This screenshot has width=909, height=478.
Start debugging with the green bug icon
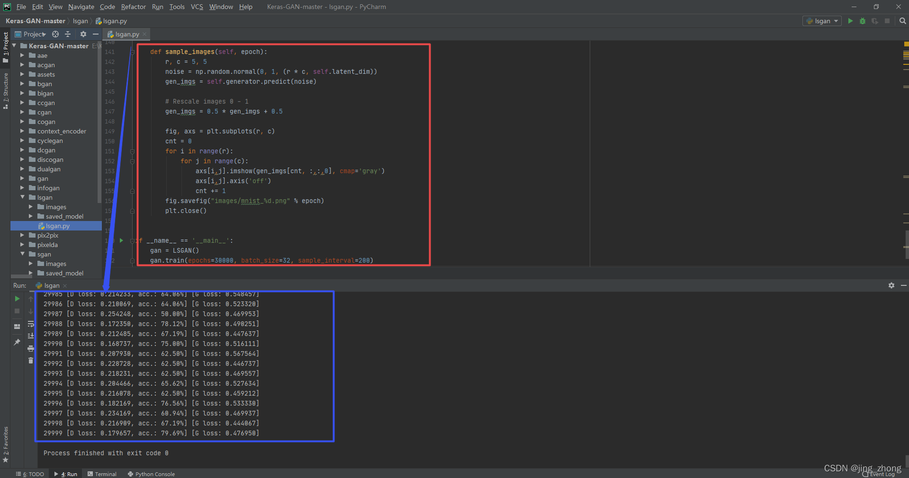pos(863,21)
